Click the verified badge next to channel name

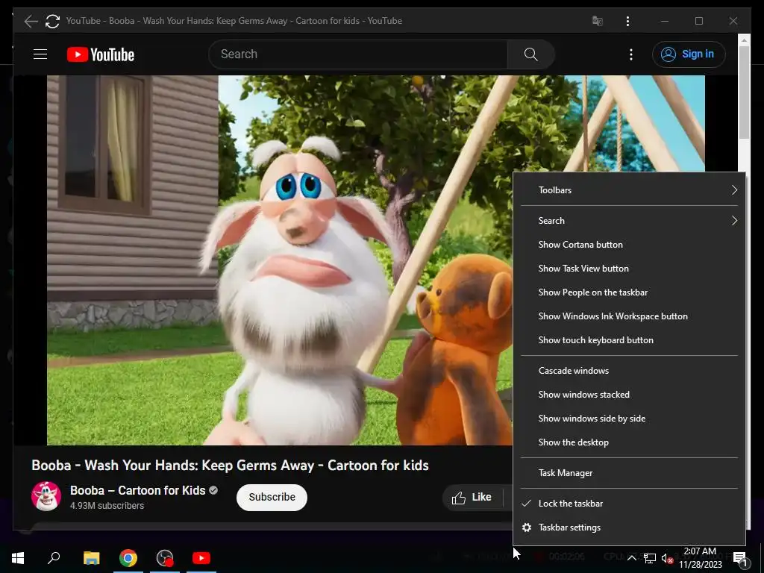click(x=213, y=490)
